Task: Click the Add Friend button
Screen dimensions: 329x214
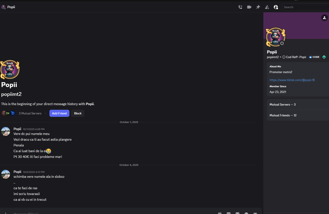Action: pos(59,113)
